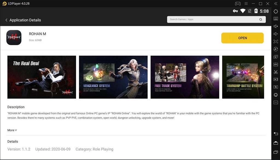This screenshot has height=160, width=280.
Task: Click Category: Role Playing text
Action: tap(94, 149)
